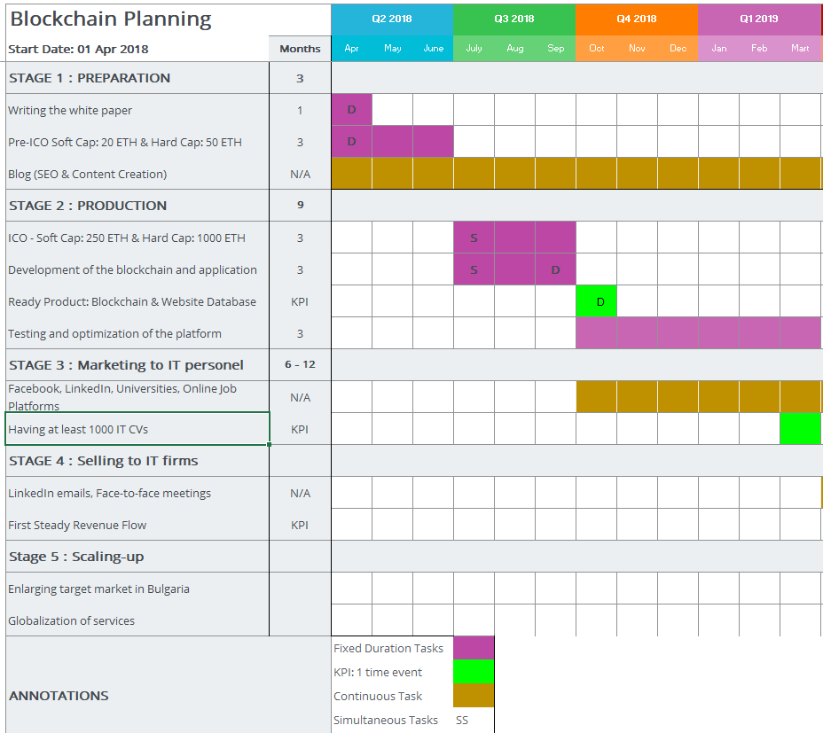
Task: Click the Oct month label under Q4 2018
Action: click(596, 49)
